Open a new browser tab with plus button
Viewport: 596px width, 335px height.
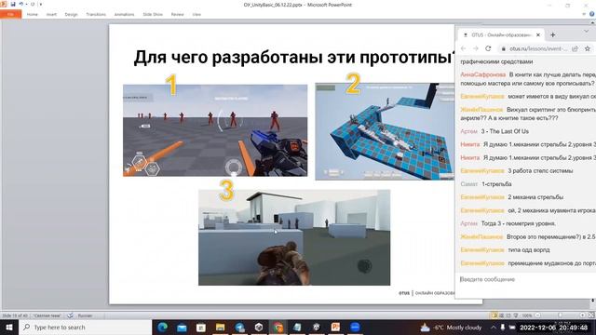click(x=552, y=35)
